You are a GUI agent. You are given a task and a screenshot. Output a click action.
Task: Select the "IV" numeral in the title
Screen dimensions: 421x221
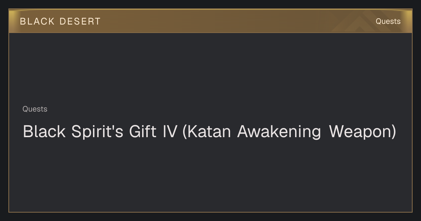(170, 132)
